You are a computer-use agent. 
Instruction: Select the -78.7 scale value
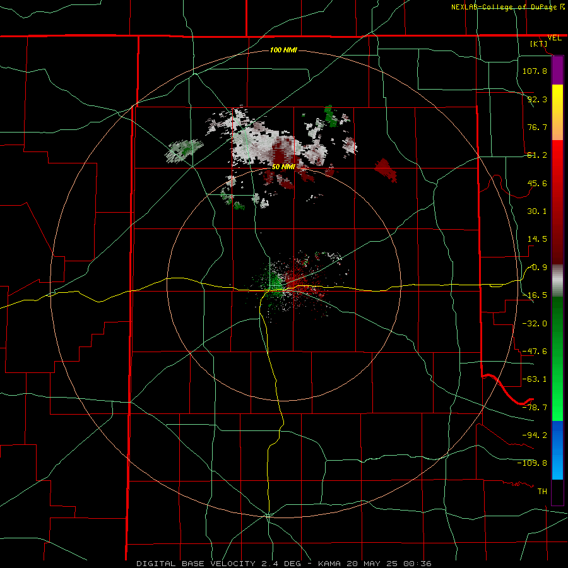pos(535,407)
